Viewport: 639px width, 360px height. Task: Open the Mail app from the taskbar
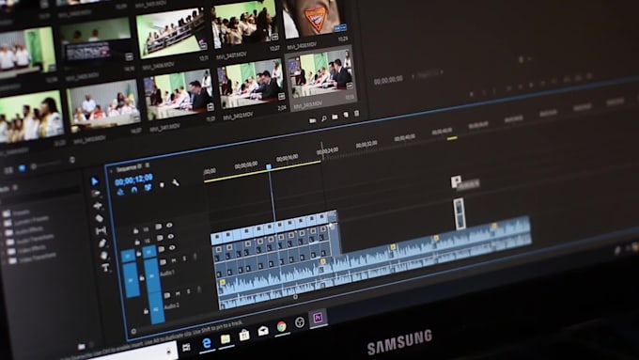click(x=263, y=331)
